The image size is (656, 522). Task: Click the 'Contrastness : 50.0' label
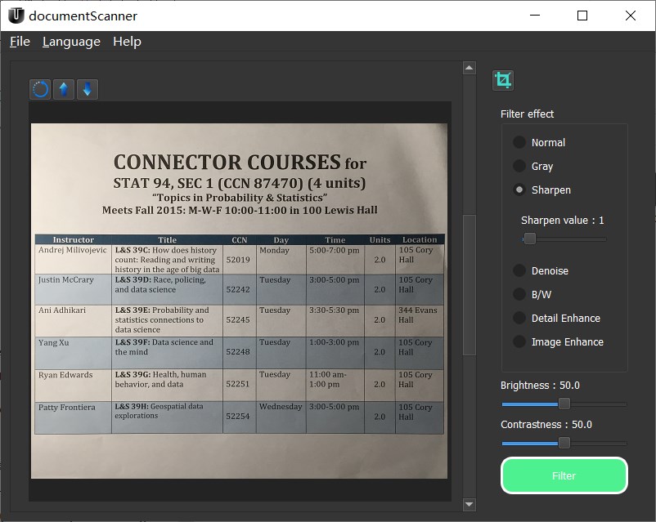tap(546, 425)
